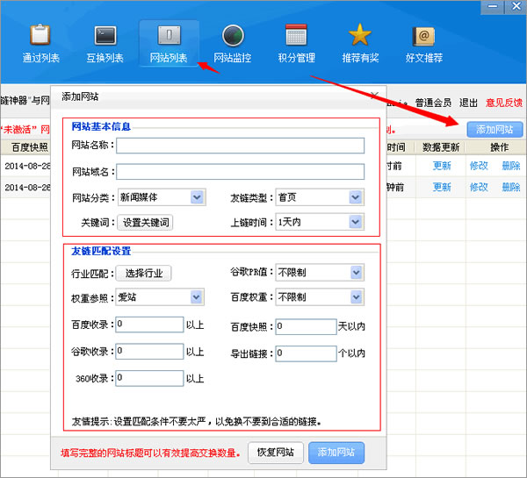Open the 上链时间 dropdown
This screenshot has height=478, width=527.
[x=355, y=223]
